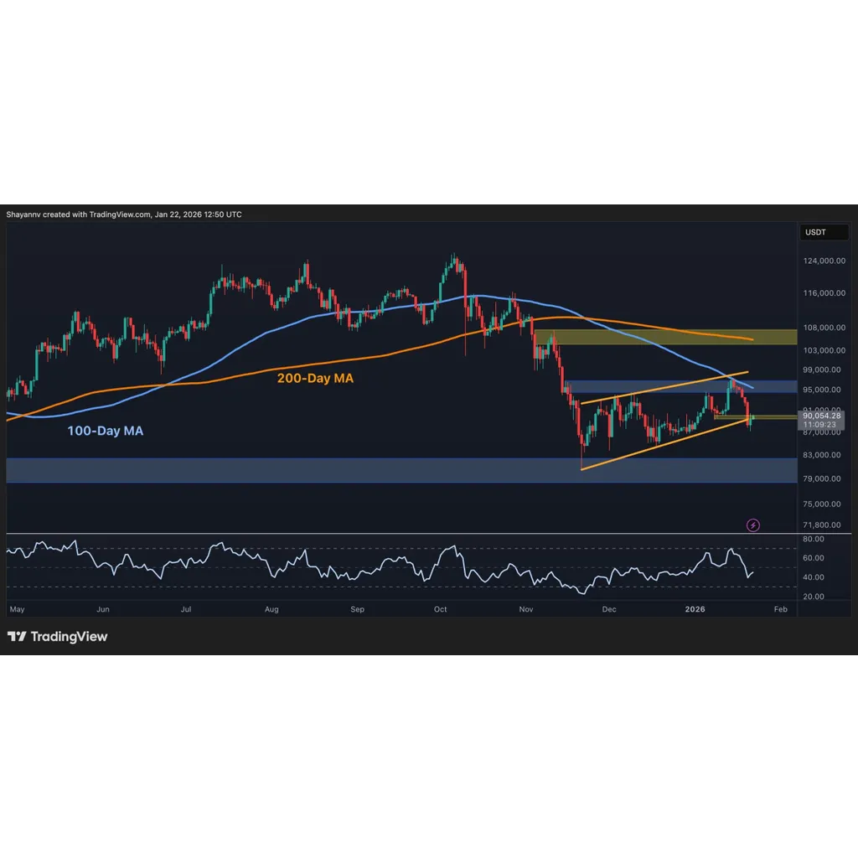Click the 124,000.00 price axis label
The image size is (858, 858).
coord(824,261)
